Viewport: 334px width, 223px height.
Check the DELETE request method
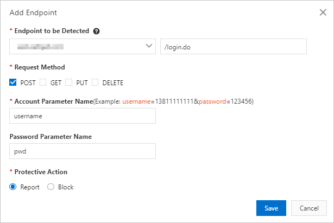(95, 82)
